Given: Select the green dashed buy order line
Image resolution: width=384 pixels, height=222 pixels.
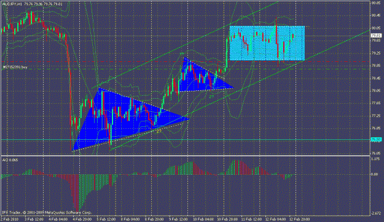Looking at the screenshot, I should (185, 69).
